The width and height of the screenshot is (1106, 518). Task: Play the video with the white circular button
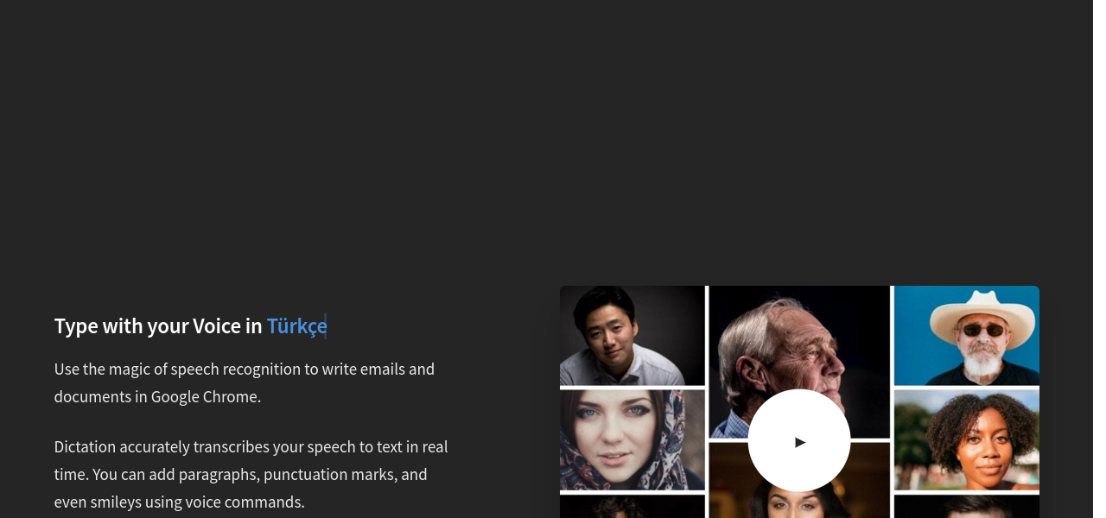pos(798,441)
